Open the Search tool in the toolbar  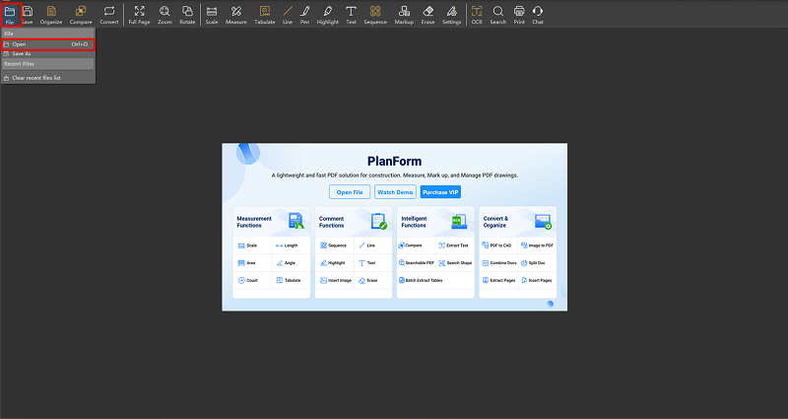(498, 15)
